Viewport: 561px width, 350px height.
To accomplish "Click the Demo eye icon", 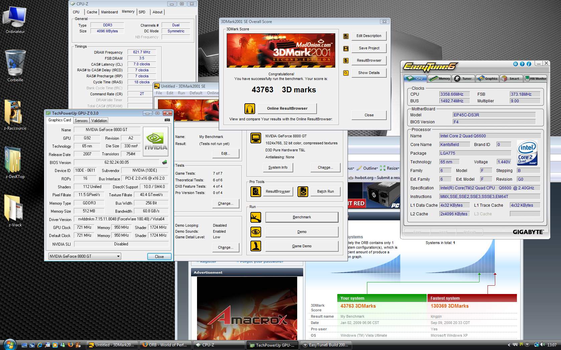I will (256, 232).
